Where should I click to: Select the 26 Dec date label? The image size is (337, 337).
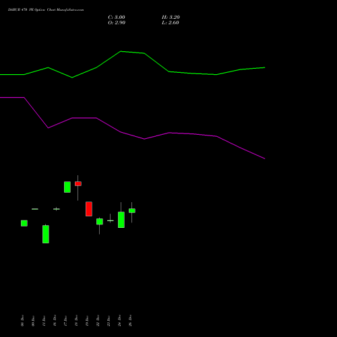coord(130,321)
